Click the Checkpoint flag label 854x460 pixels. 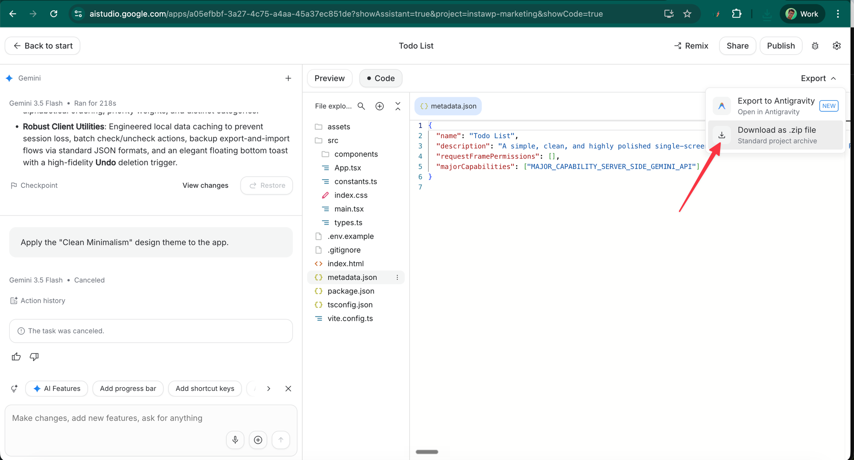[x=34, y=185]
